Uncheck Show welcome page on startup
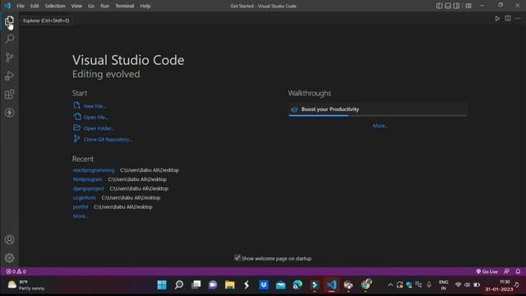This screenshot has width=526, height=296. 238,257
